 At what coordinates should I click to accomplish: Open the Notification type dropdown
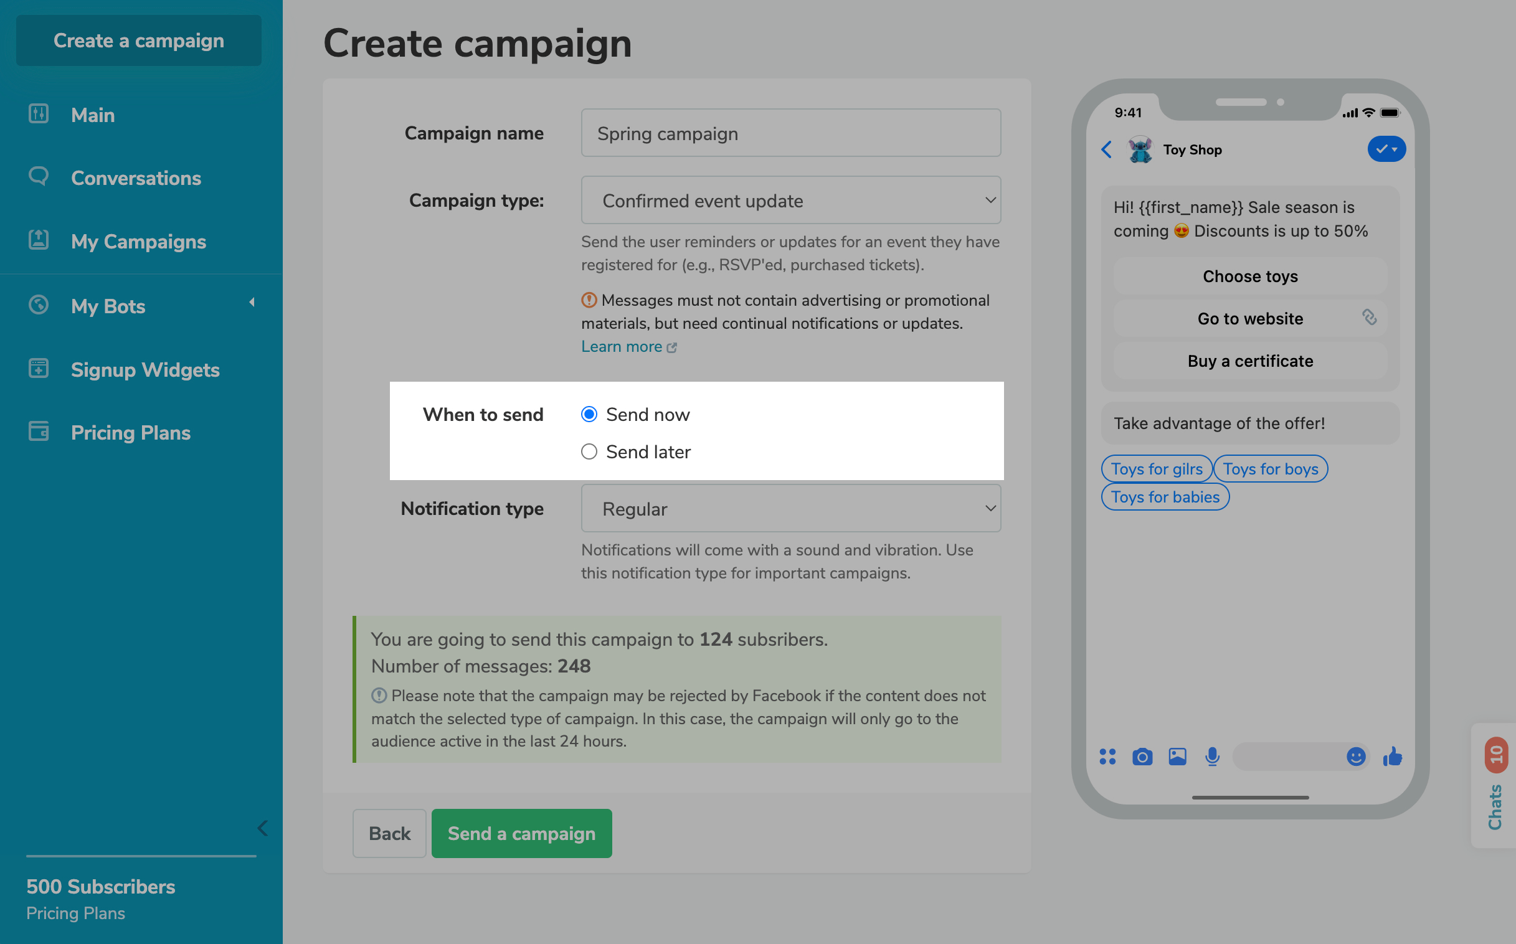coord(790,509)
